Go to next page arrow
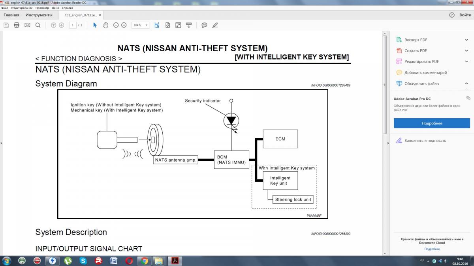The height and width of the screenshot is (266, 474). 62,25
